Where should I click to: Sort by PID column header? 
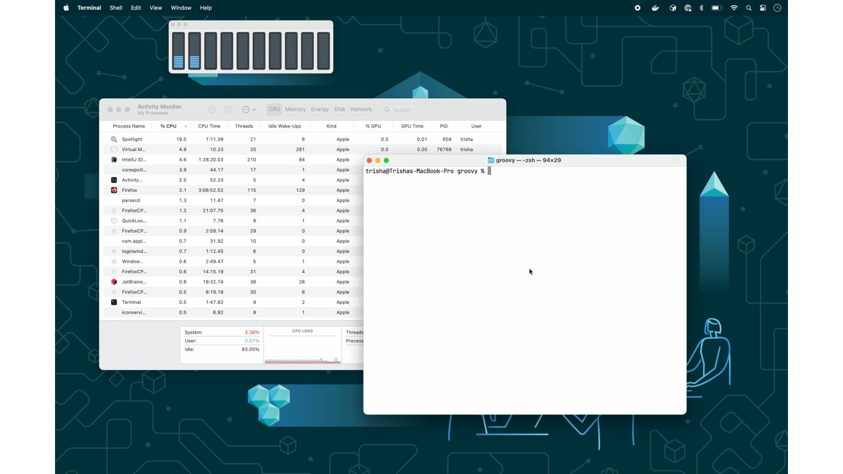coord(444,126)
